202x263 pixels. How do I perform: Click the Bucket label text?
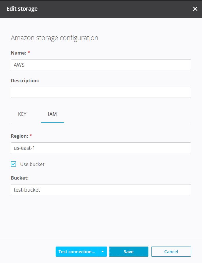coord(20,178)
